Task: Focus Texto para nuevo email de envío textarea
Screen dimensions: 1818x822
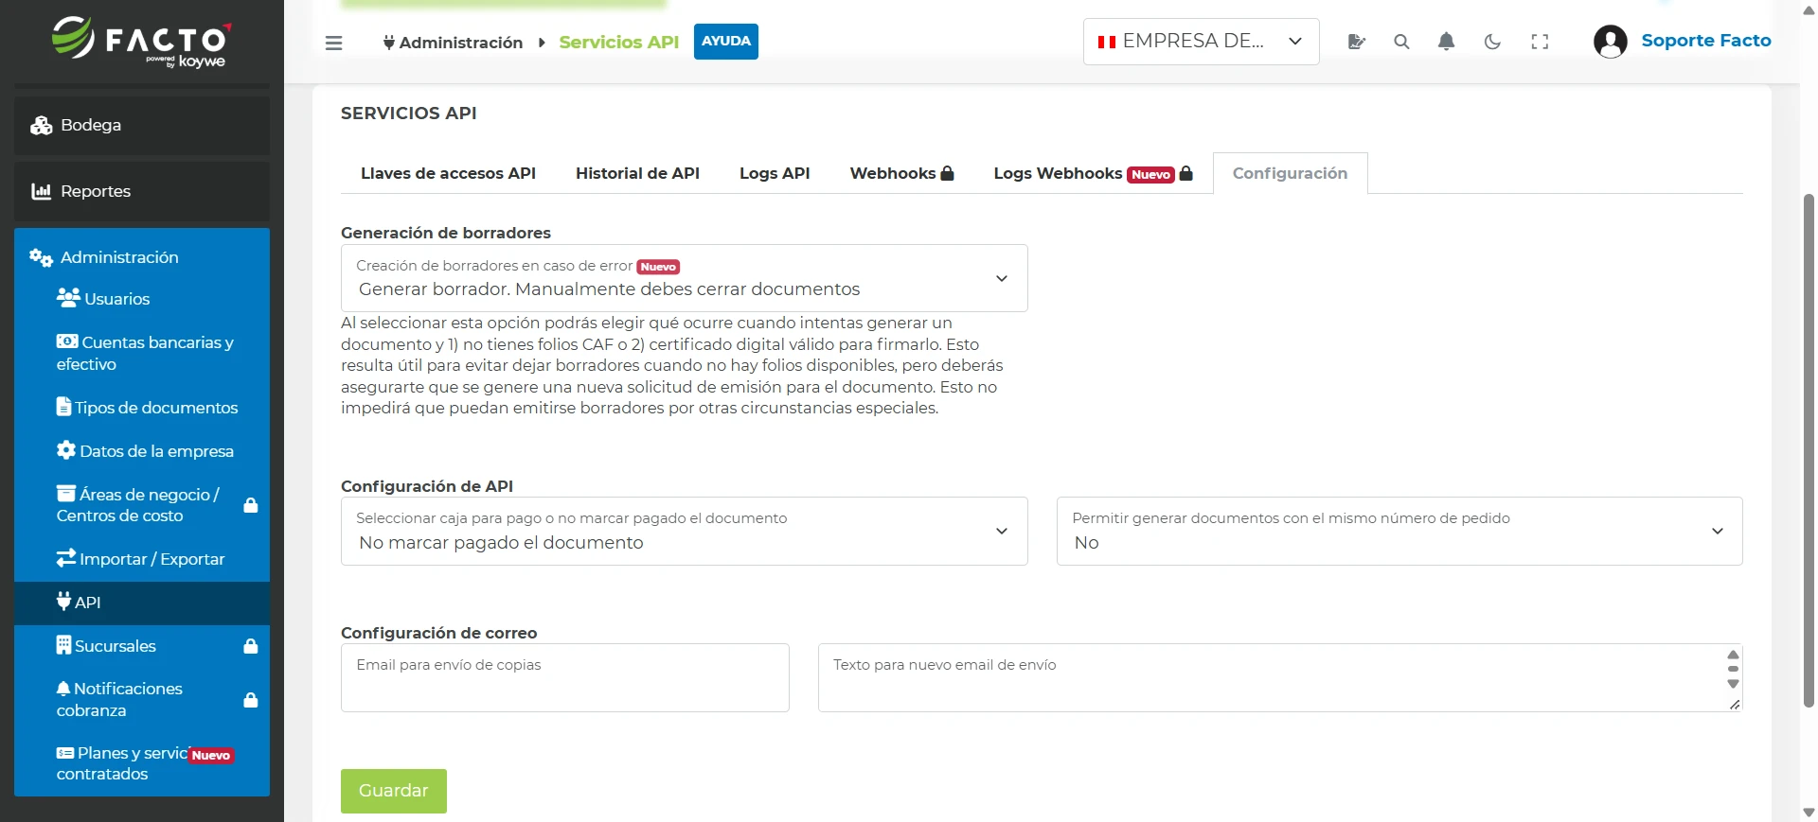Action: click(1280, 678)
